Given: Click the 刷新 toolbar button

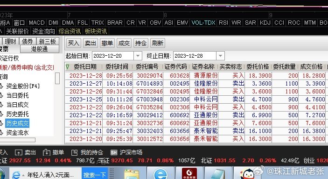Looking at the screenshot, I should coord(157,43).
